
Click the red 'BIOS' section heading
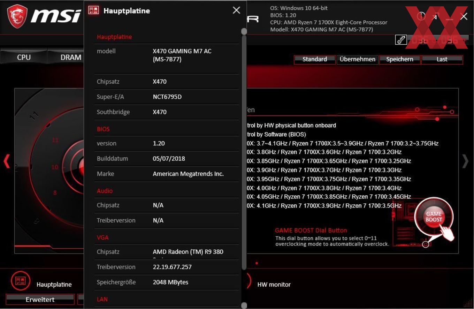103,129
